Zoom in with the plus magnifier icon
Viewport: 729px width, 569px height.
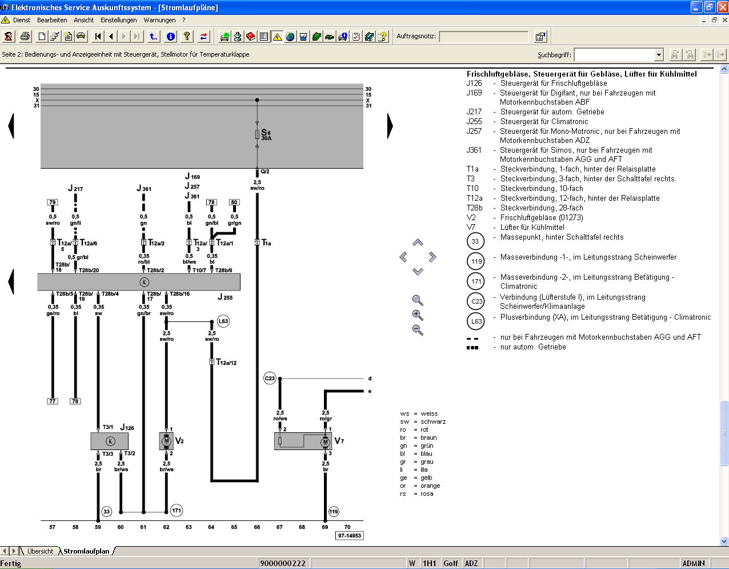[x=418, y=315]
